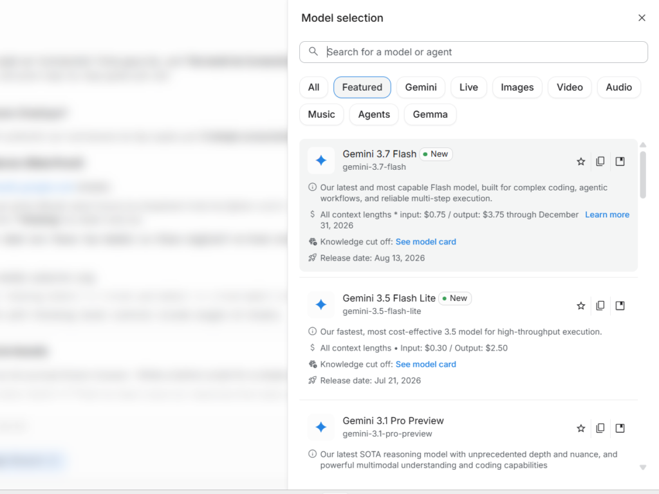Click the model list scrollbar thumb
Viewport: 659px width, 494px height.
pyautogui.click(x=643, y=175)
